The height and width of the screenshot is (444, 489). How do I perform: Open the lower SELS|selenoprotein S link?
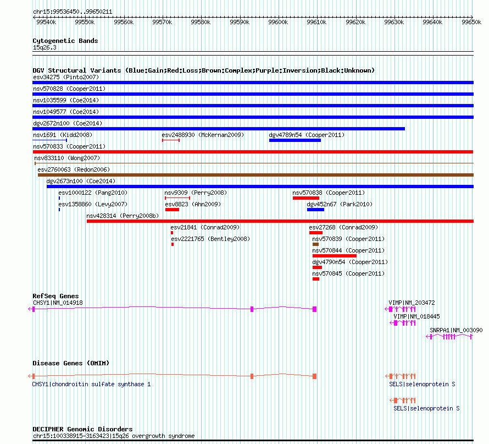click(x=426, y=408)
